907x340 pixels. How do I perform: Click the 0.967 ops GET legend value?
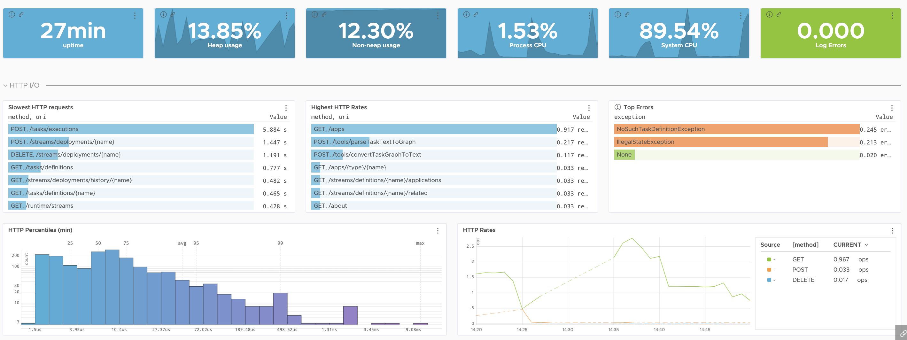851,259
